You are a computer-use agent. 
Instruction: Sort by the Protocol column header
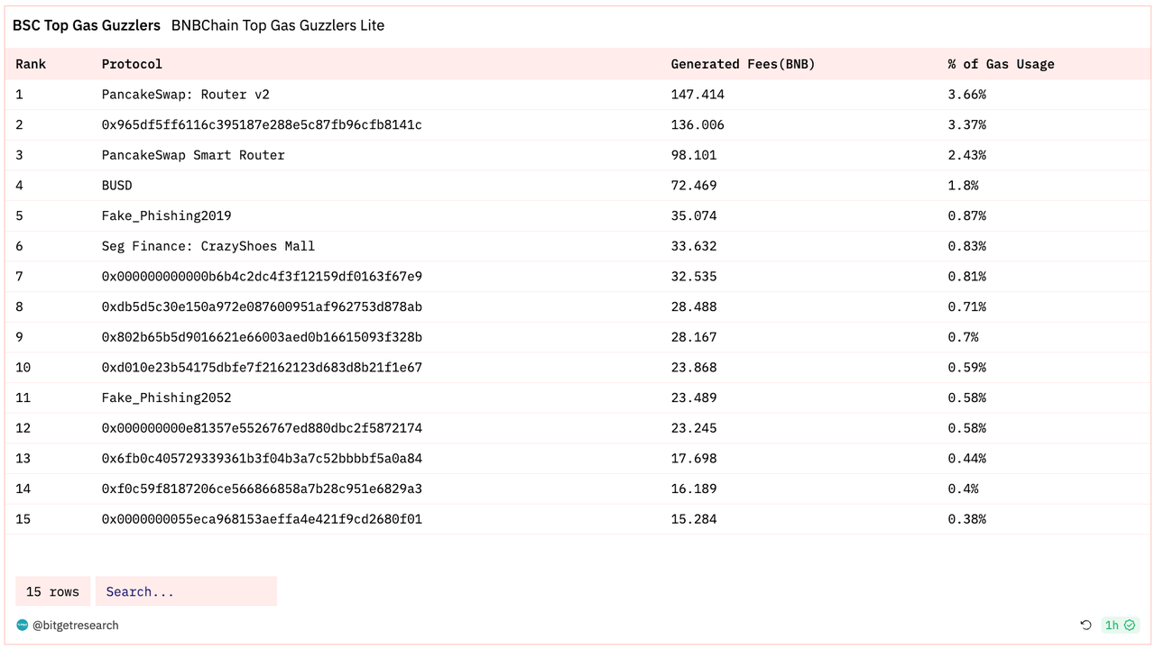click(x=132, y=64)
